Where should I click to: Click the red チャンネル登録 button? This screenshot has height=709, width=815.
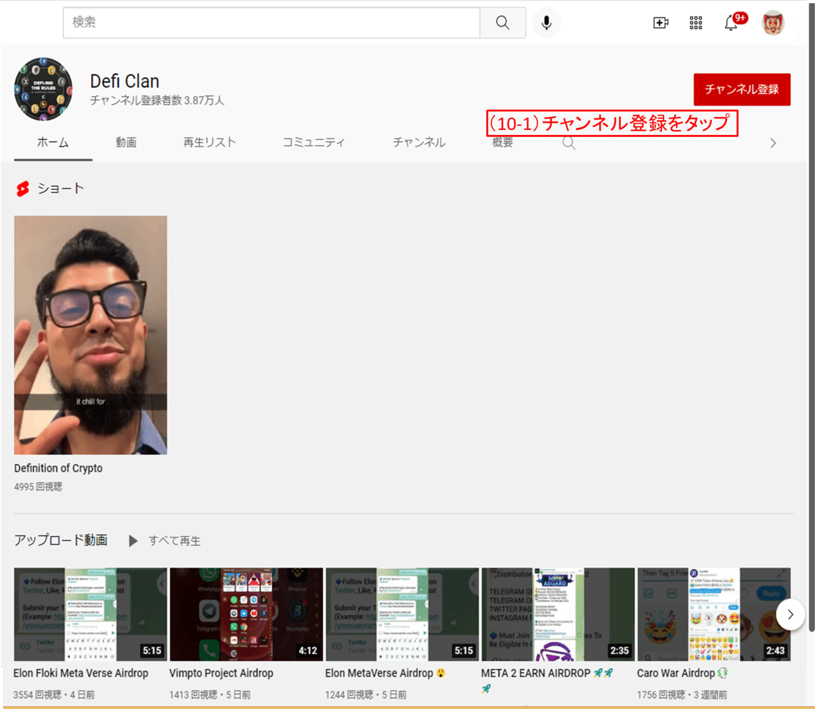[742, 89]
